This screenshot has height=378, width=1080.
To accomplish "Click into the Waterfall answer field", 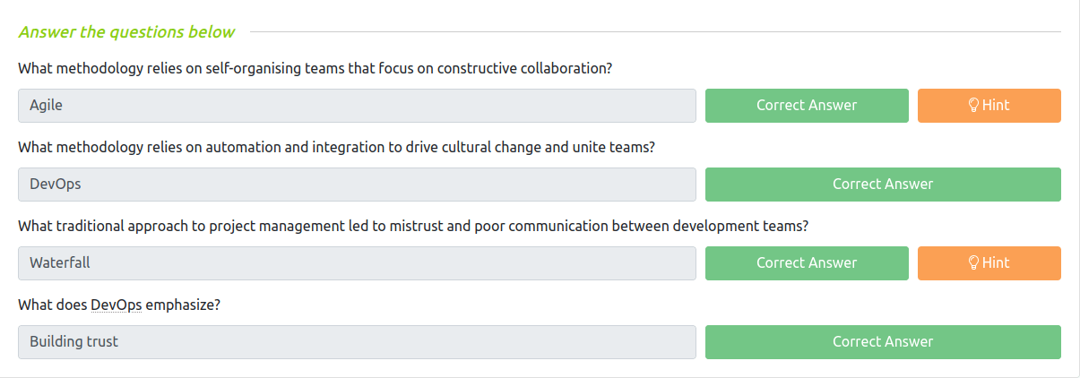I will tap(357, 263).
